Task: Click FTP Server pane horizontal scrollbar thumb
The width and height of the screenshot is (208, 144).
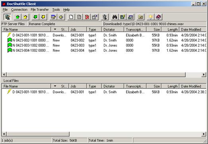Action: (x=96, y=75)
